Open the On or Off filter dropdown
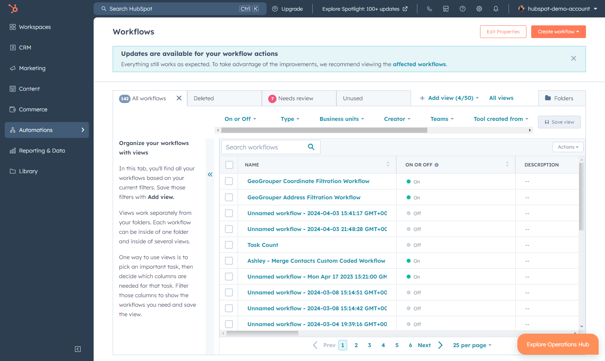The height and width of the screenshot is (361, 605). (x=240, y=119)
